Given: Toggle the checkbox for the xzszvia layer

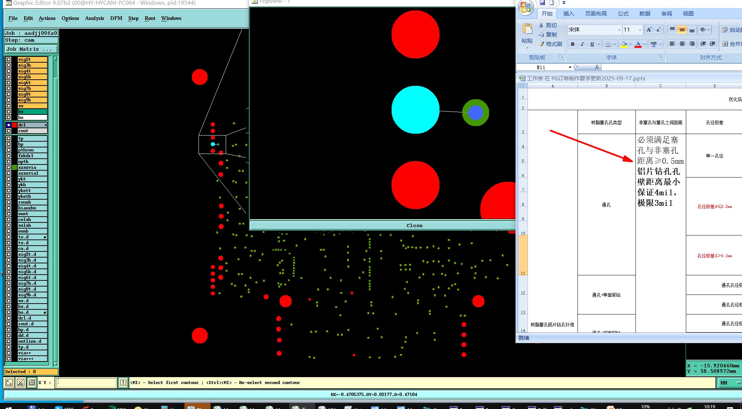Looking at the screenshot, I should click(x=9, y=167).
